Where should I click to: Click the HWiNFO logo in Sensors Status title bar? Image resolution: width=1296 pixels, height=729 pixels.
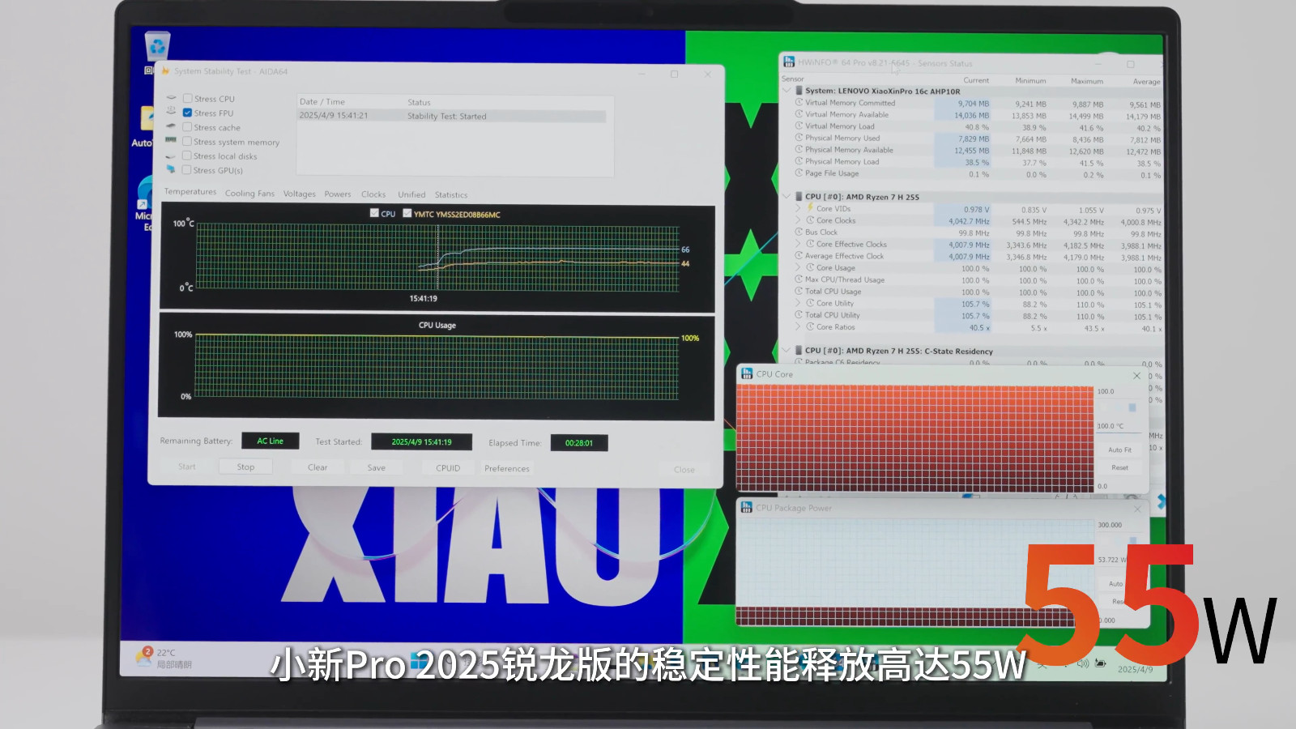pyautogui.click(x=789, y=62)
